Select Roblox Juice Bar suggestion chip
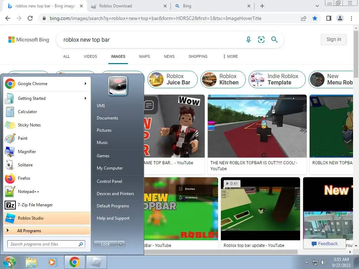This screenshot has height=269, width=359. point(172,80)
